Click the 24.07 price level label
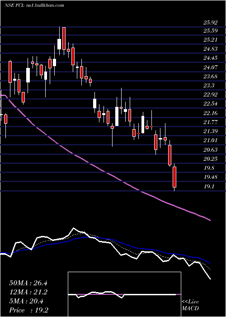 click(210, 67)
